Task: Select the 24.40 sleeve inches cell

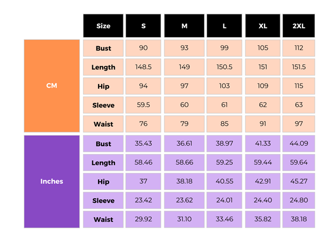Action: click(x=263, y=200)
